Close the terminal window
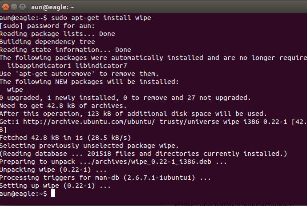This screenshot has height=206, width=307. tap(5, 7)
